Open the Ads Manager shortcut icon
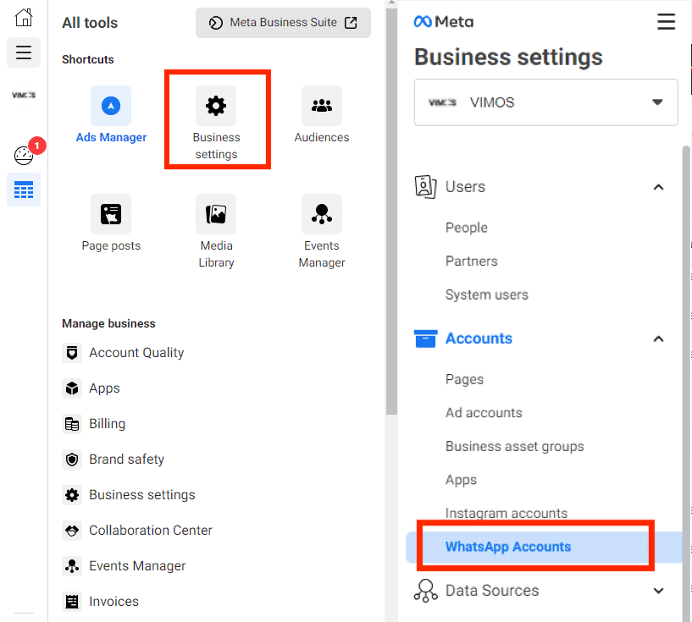Viewport: 692px width, 622px height. point(111,106)
